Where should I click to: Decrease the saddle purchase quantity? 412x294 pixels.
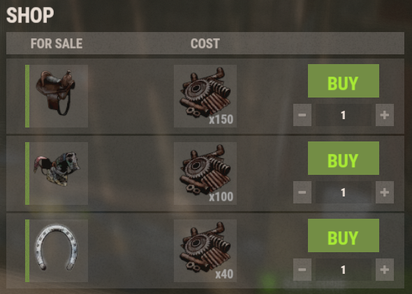coord(302,115)
